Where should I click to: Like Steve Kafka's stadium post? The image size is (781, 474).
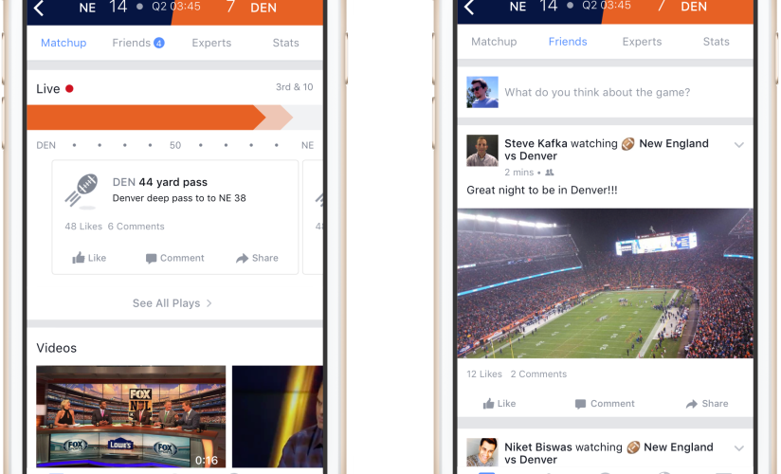click(499, 403)
